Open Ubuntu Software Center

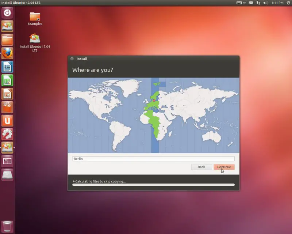point(7,107)
